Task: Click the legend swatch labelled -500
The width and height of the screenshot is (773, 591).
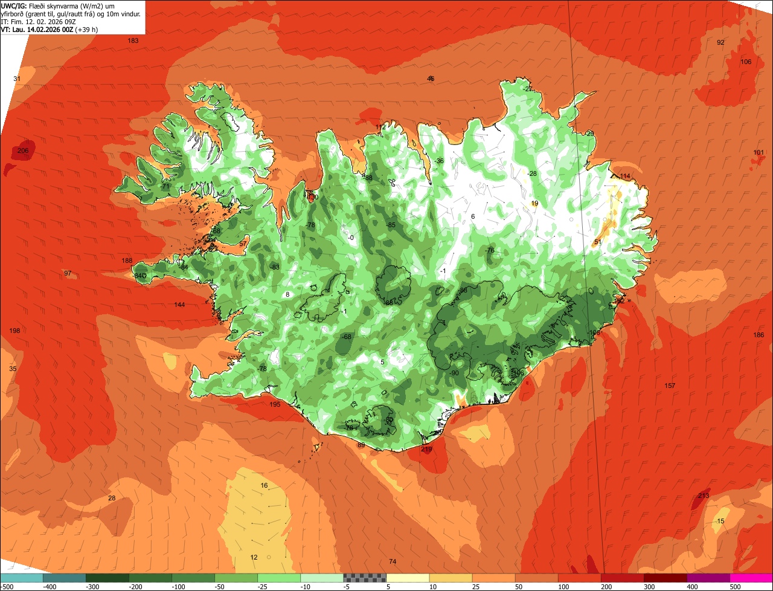Action: point(21,578)
